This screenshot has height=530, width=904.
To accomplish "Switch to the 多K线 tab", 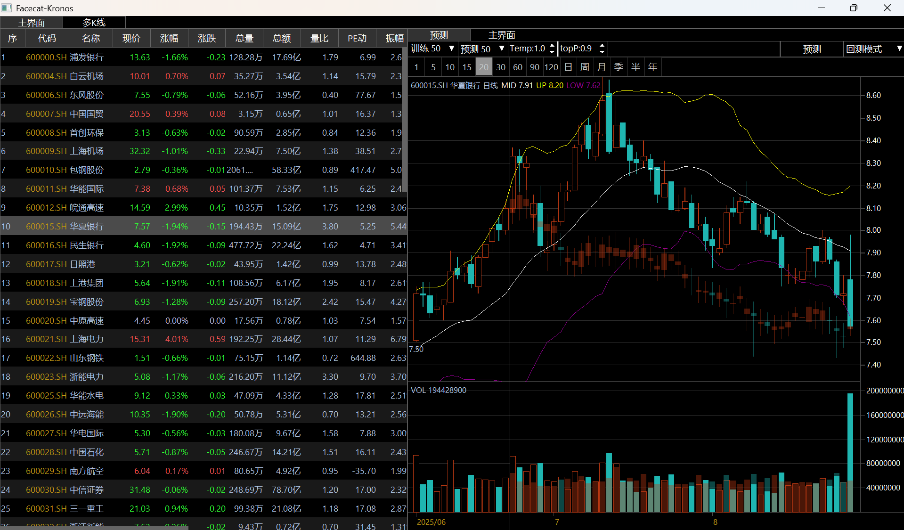I will point(94,22).
